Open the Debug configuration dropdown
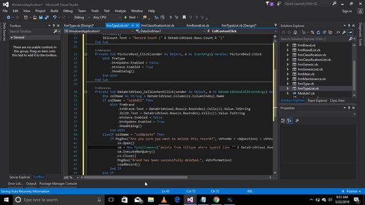Screen dimensions: 365x205 [82, 18]
